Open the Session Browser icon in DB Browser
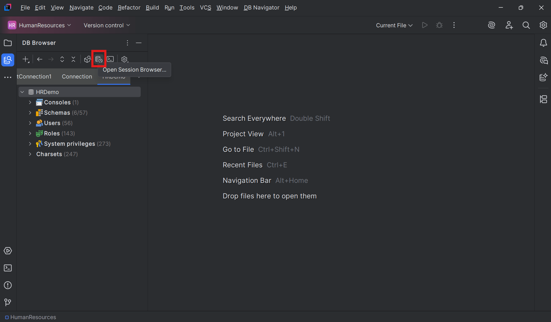 99,59
